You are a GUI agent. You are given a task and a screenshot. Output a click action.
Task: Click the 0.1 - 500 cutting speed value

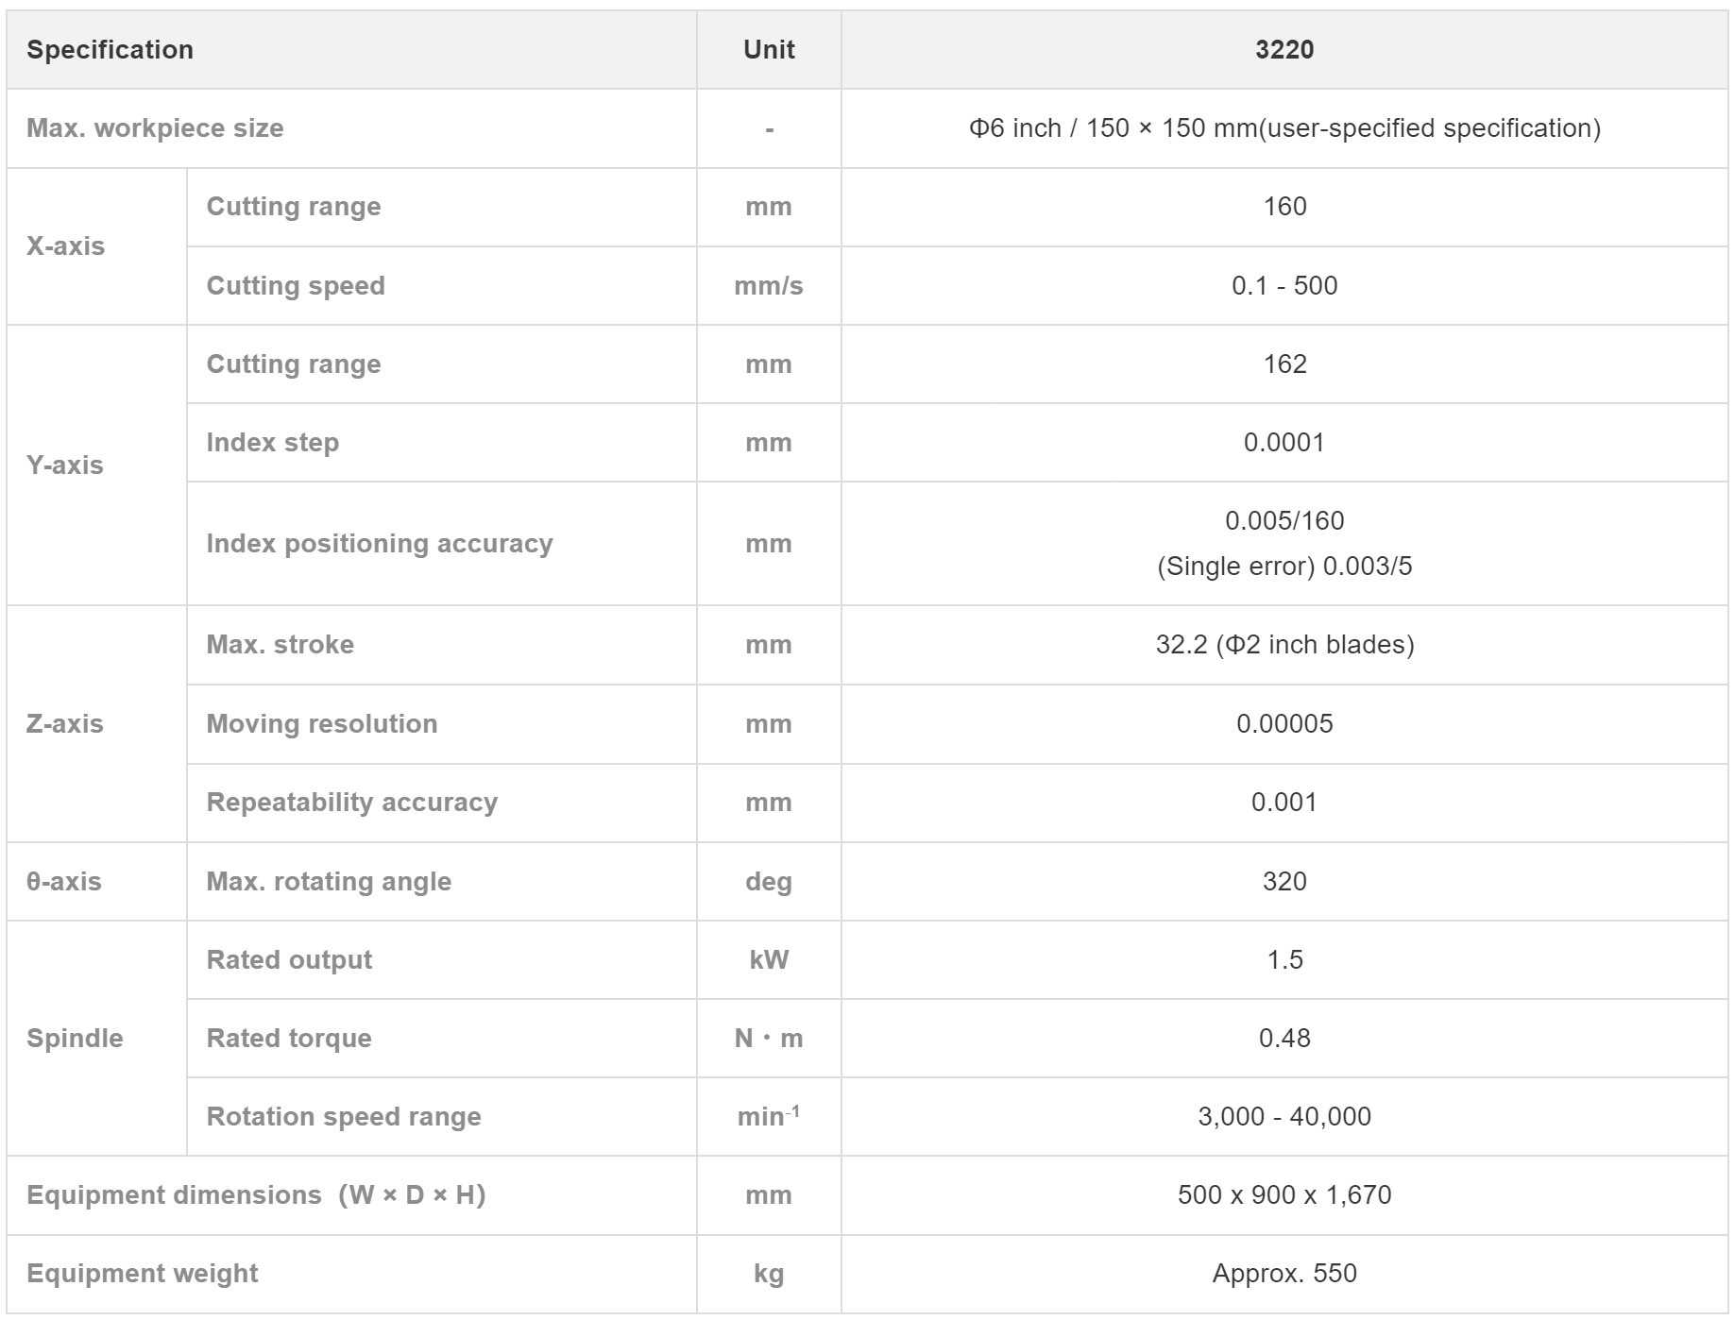click(x=1284, y=286)
